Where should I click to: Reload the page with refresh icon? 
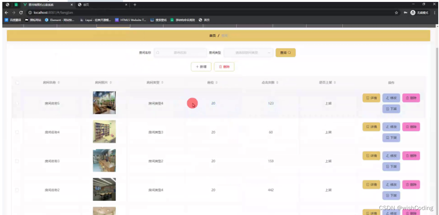coord(21,13)
